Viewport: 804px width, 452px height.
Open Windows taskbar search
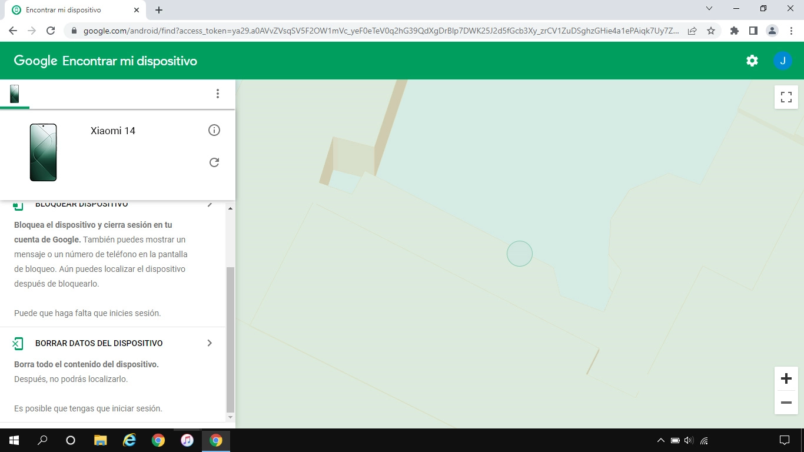point(42,440)
